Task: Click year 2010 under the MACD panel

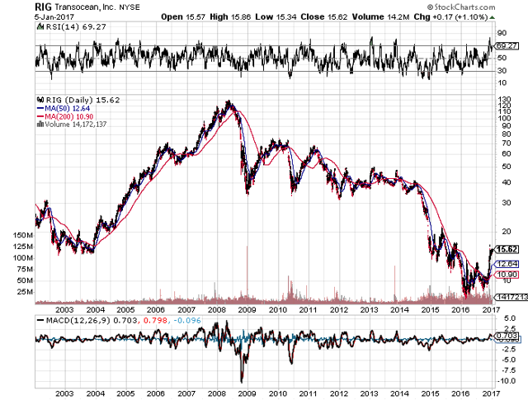Action: (277, 393)
